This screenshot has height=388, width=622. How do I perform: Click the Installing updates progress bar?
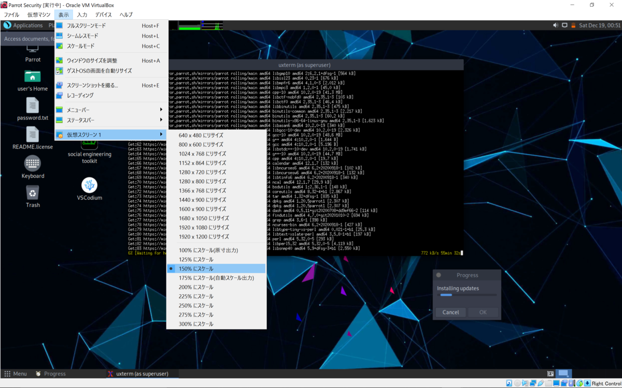click(468, 295)
